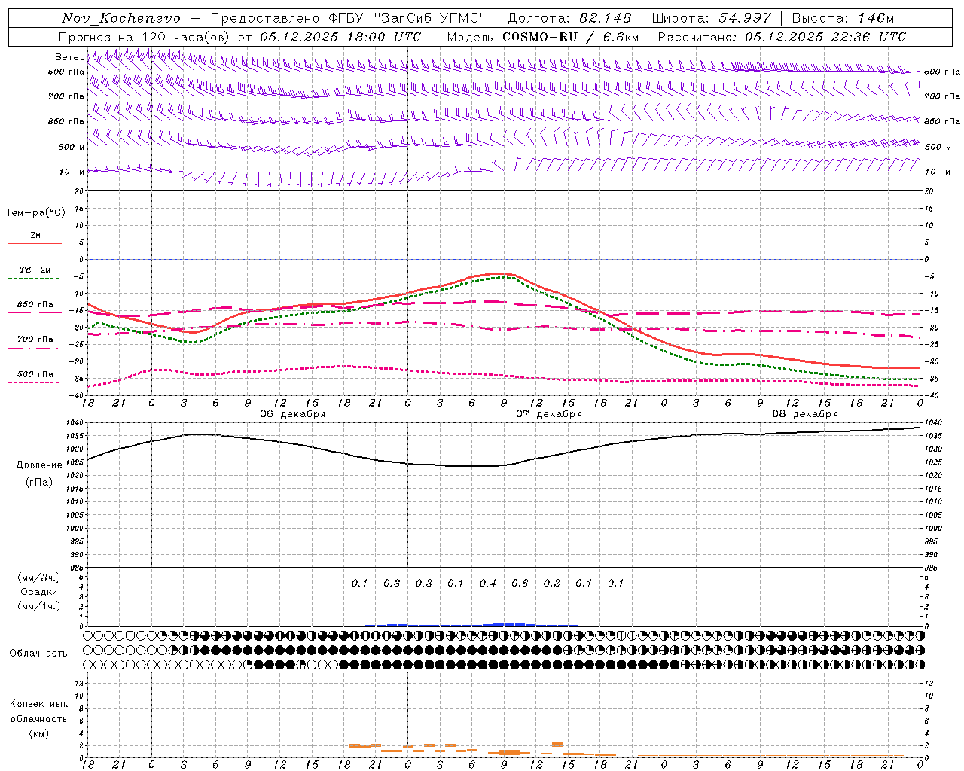Image resolution: width=964 pixels, height=771 pixels.
Task: Click the '2м' temperature legend label
Action: coord(35,235)
